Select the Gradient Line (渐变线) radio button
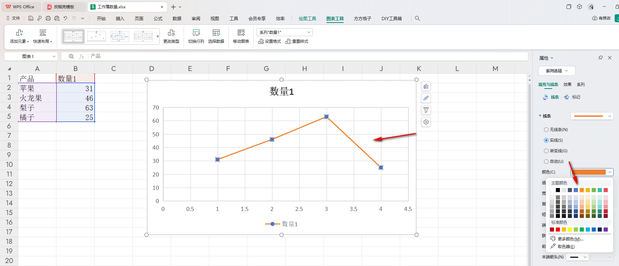 click(x=546, y=151)
